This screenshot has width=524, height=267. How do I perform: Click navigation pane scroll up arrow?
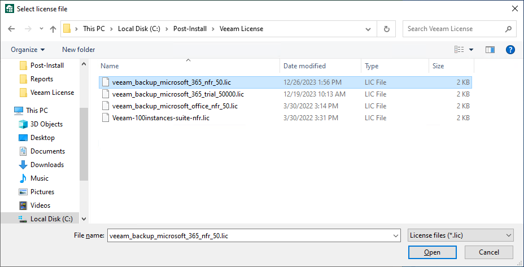(84, 64)
